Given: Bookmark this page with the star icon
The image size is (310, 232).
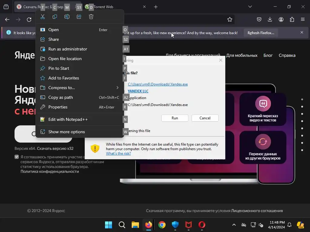Looking at the screenshot, I should (x=229, y=20).
